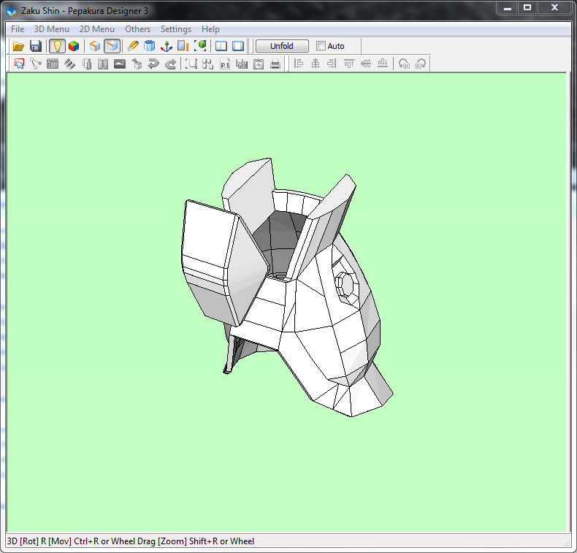
Task: Maximize the Pepakura Designer window
Action: [x=527, y=7]
